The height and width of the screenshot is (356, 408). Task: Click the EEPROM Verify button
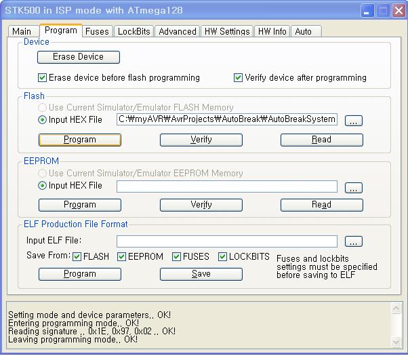click(201, 205)
